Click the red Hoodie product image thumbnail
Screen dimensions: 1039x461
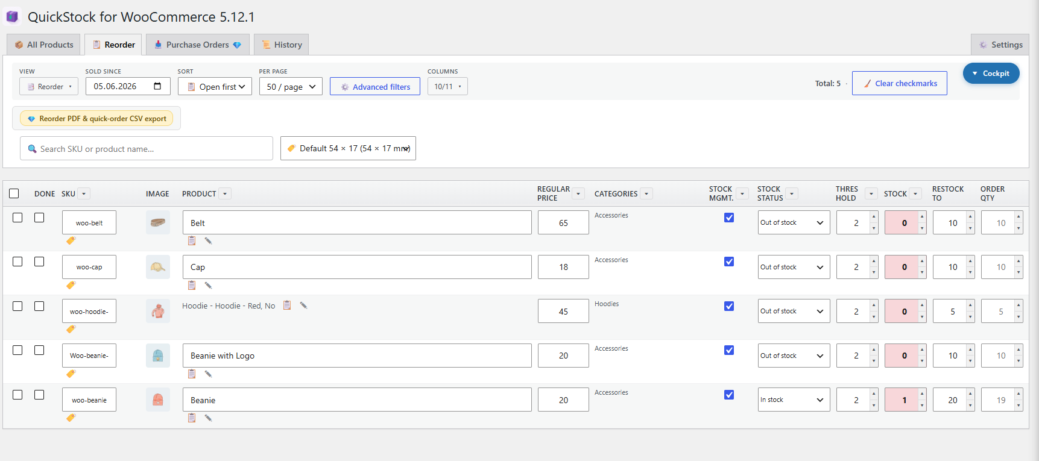(x=158, y=311)
